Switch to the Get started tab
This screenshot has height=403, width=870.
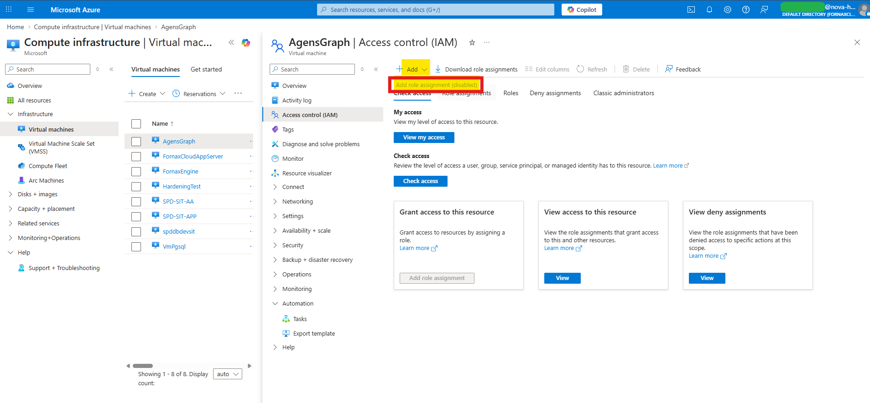point(206,69)
